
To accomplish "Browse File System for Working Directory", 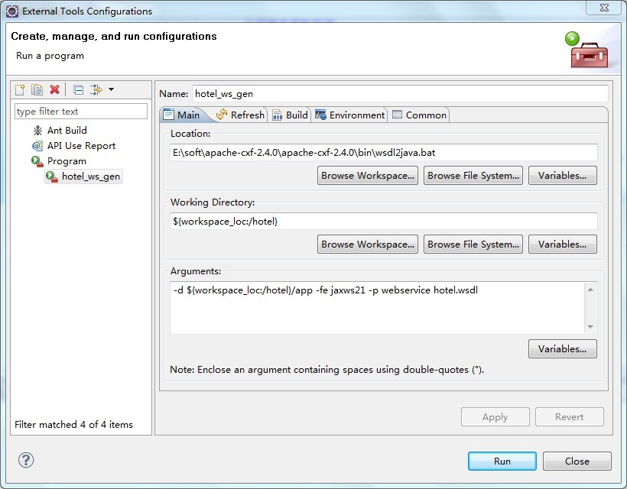I will (x=473, y=244).
